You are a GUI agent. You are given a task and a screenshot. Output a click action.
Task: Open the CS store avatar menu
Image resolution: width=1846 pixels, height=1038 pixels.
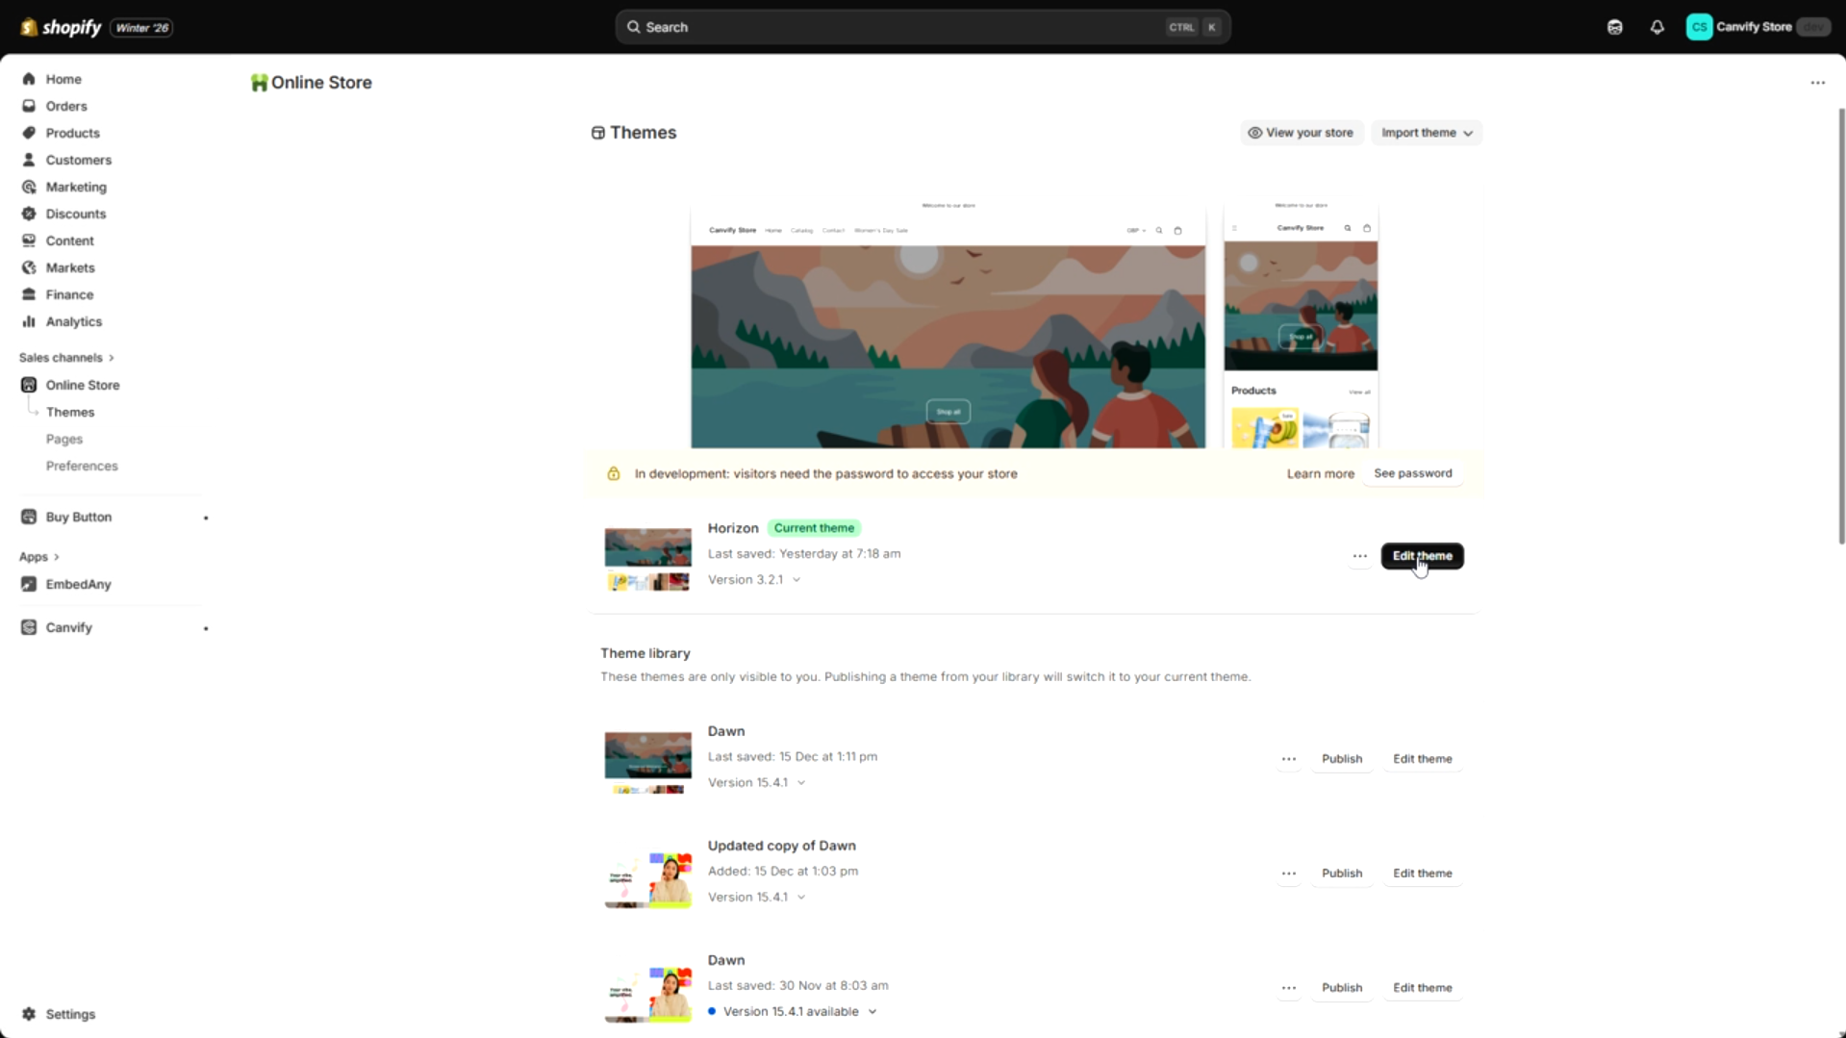point(1700,27)
